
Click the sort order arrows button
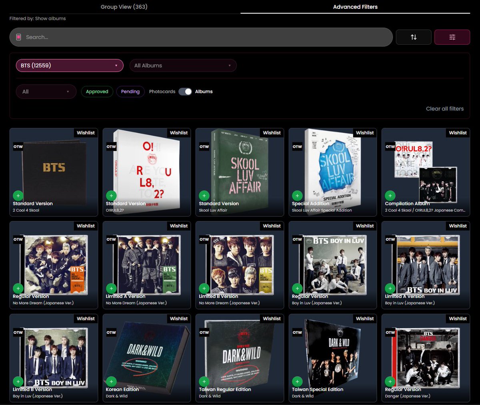click(414, 37)
